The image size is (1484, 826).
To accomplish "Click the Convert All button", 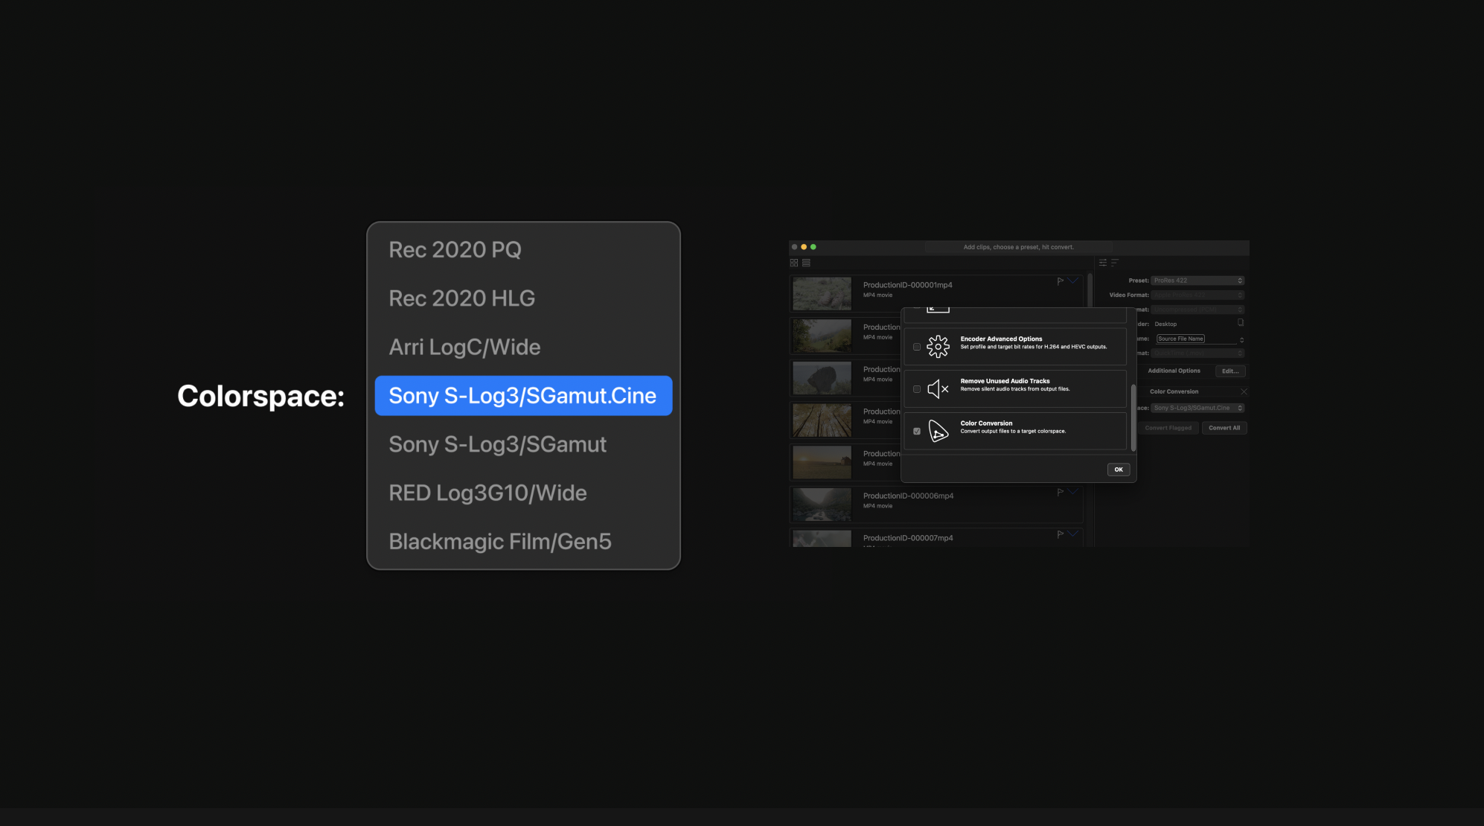I will (1224, 428).
